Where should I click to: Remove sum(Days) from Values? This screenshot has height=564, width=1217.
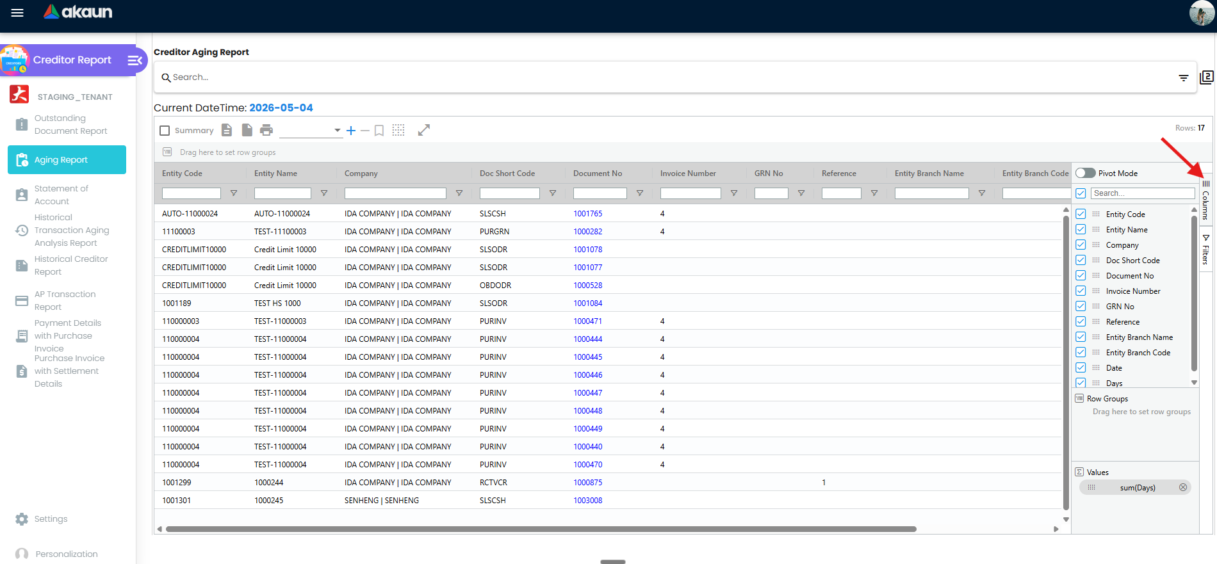point(1183,488)
